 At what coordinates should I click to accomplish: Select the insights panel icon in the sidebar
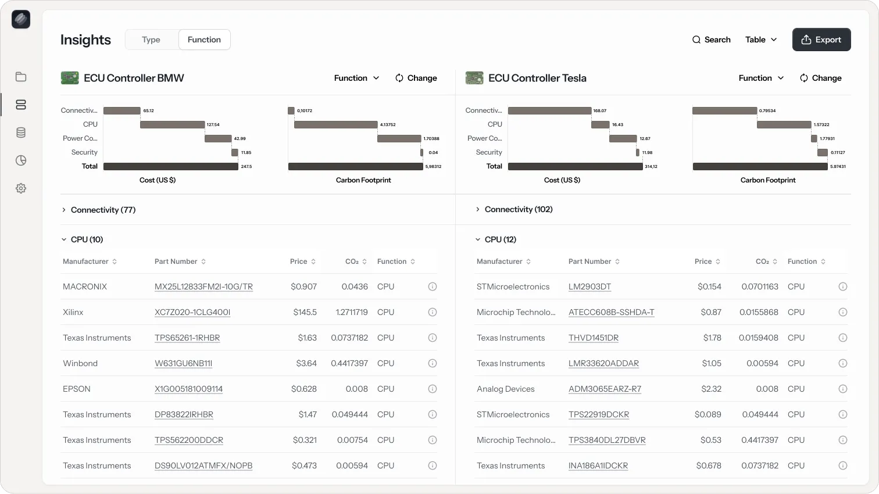pyautogui.click(x=21, y=105)
